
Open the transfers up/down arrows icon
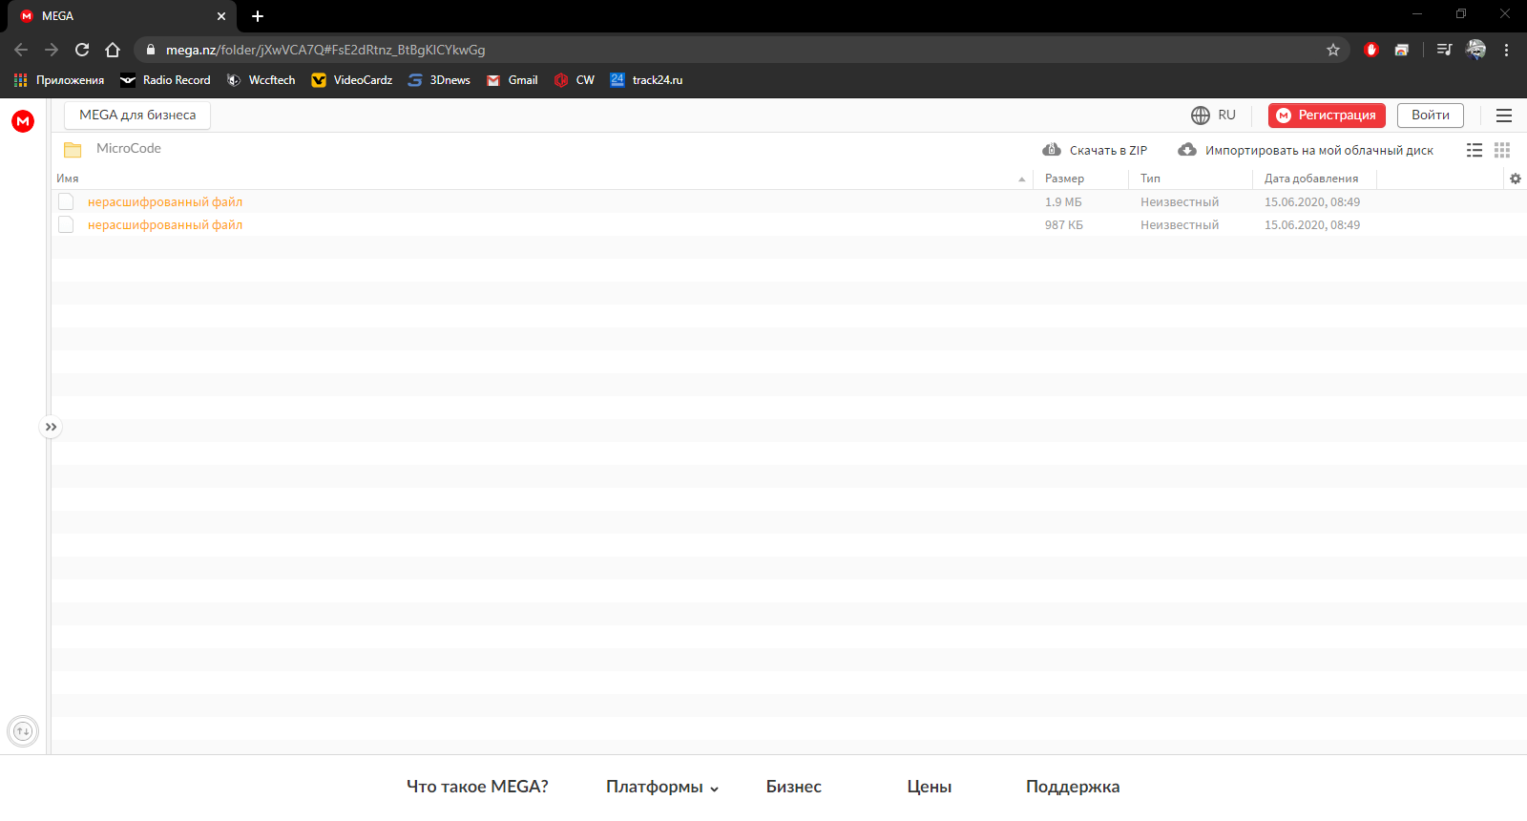[23, 732]
